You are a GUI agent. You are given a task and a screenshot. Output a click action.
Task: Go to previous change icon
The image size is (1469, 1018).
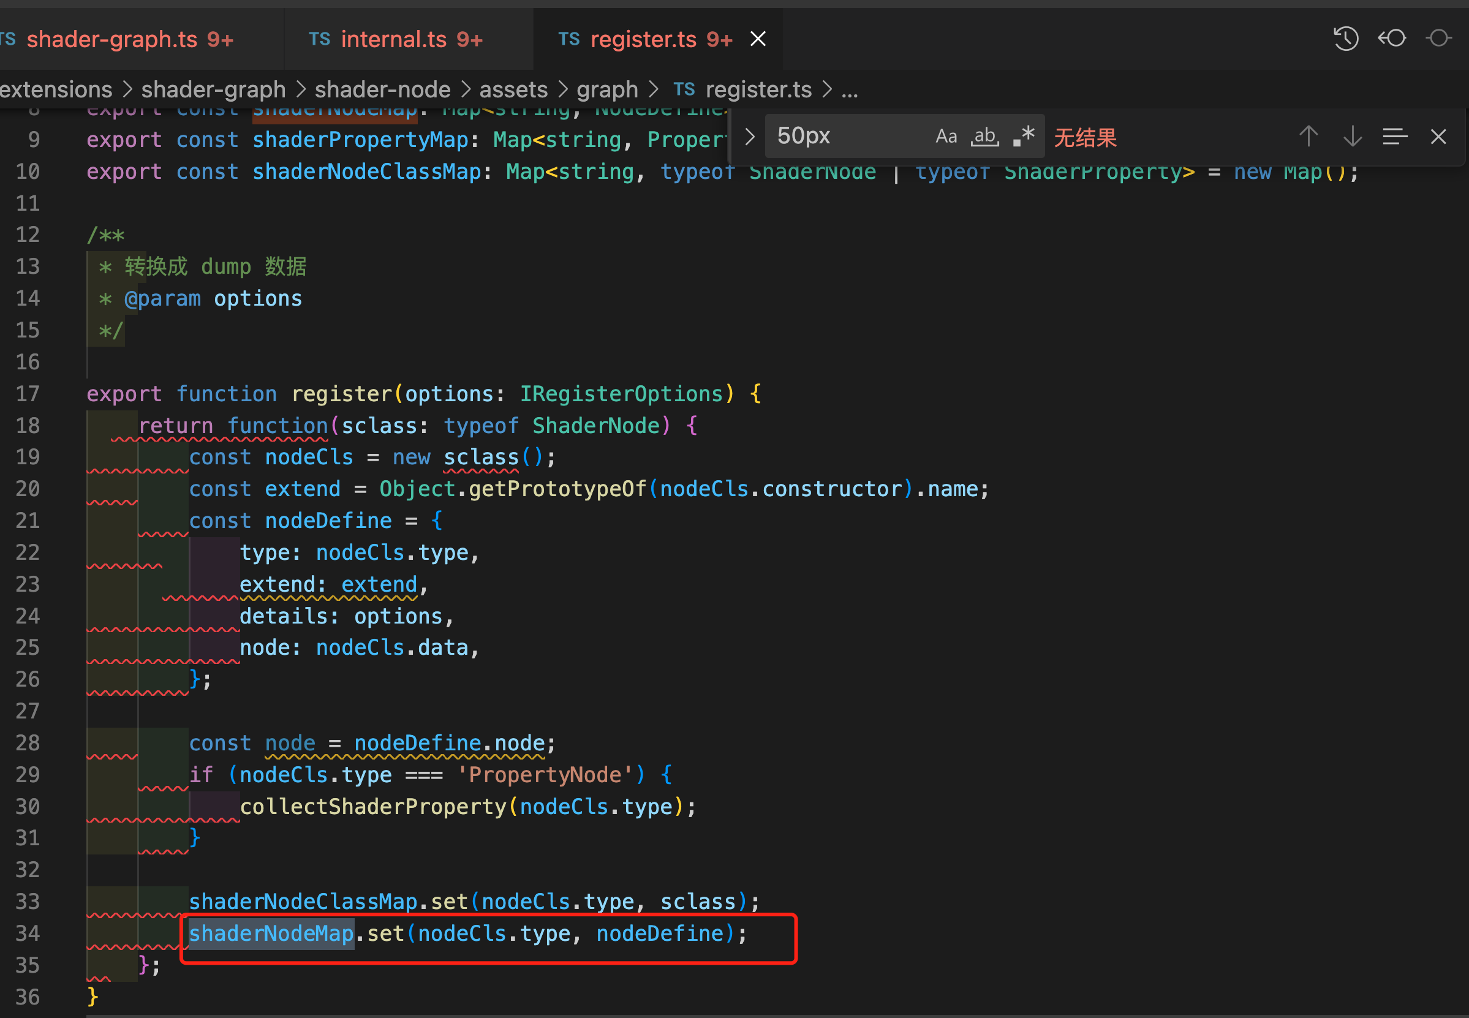pyautogui.click(x=1392, y=39)
